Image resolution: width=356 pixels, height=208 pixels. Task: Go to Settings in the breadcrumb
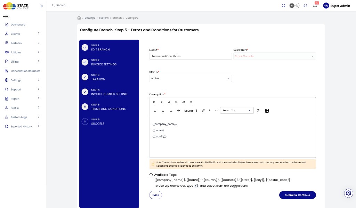click(90, 18)
